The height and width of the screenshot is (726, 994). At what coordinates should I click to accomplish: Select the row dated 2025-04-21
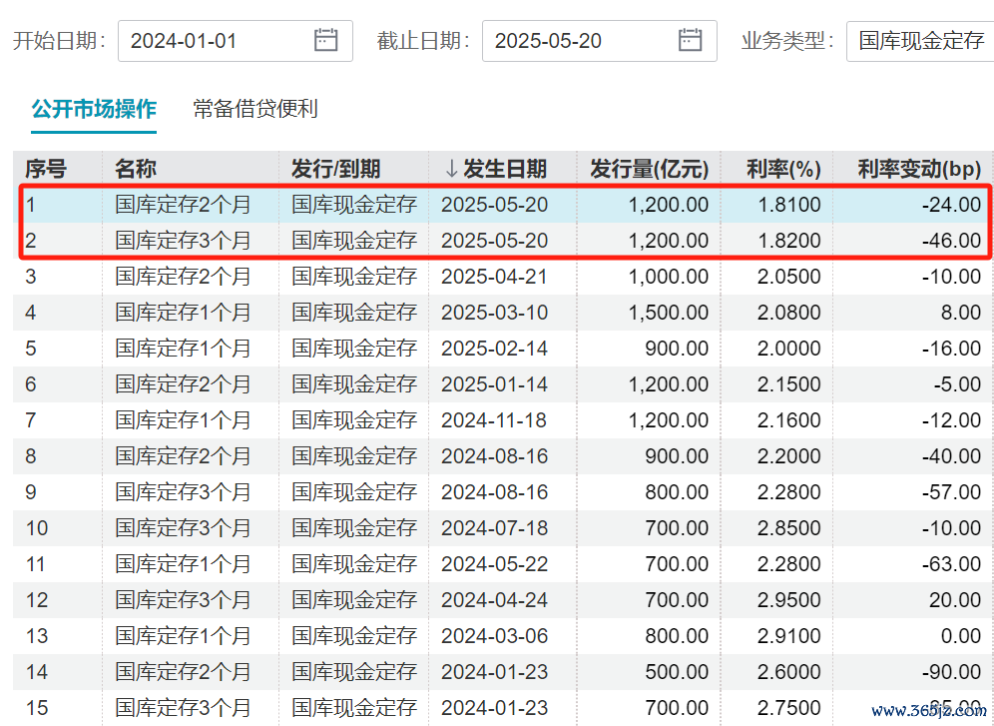tap(494, 277)
